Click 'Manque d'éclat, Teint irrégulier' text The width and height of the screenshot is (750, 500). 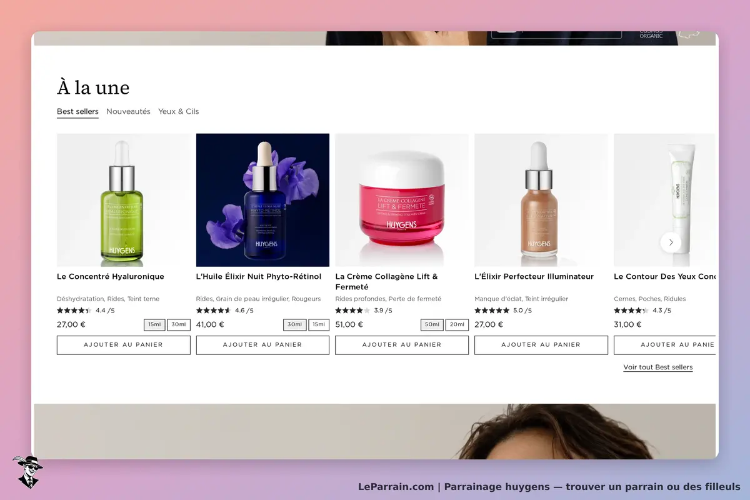[x=521, y=299]
